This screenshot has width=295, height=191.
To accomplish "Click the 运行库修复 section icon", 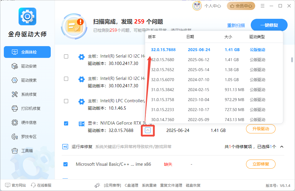I will [x=65, y=147].
